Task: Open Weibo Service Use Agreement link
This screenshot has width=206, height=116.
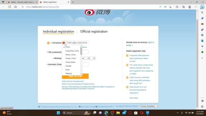Action: tap(73, 81)
